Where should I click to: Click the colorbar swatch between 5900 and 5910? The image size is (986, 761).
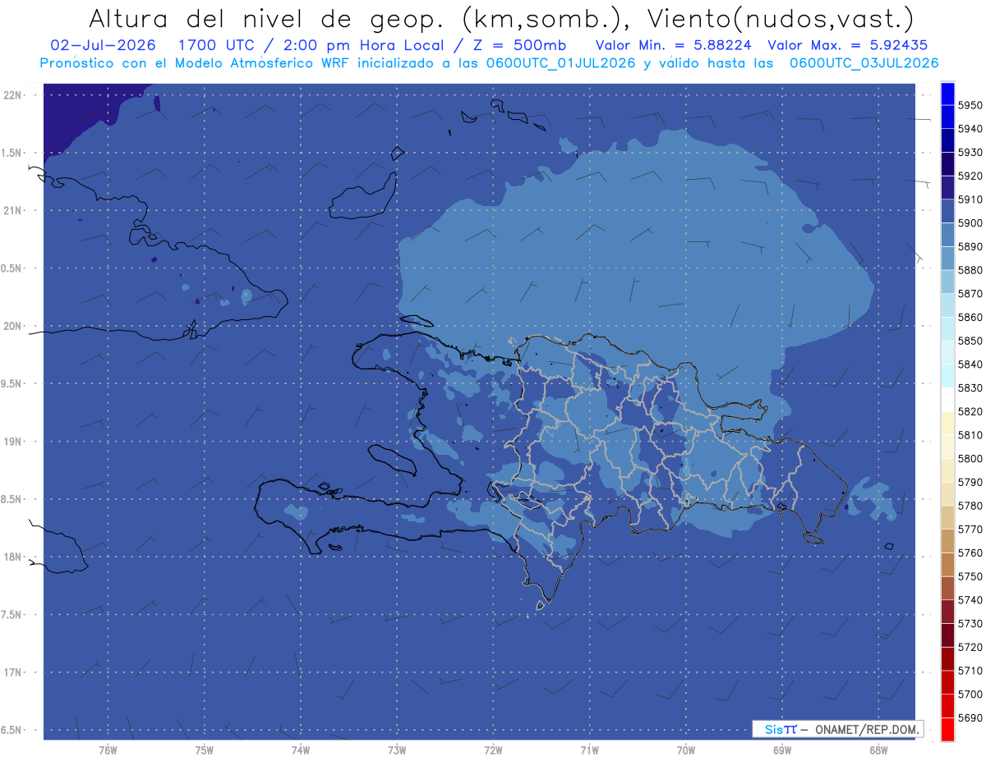(947, 211)
